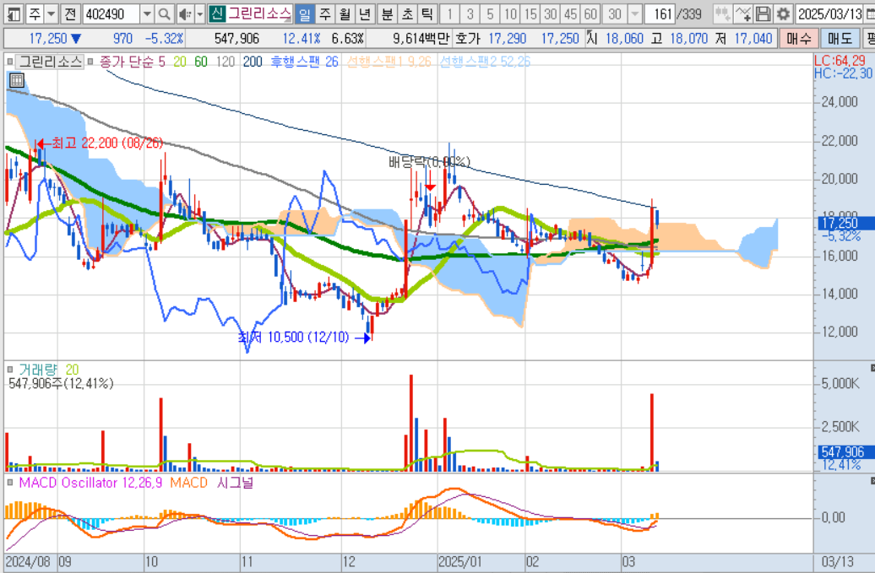Click the 매수 buy button
875x573 pixels.
[x=798, y=39]
